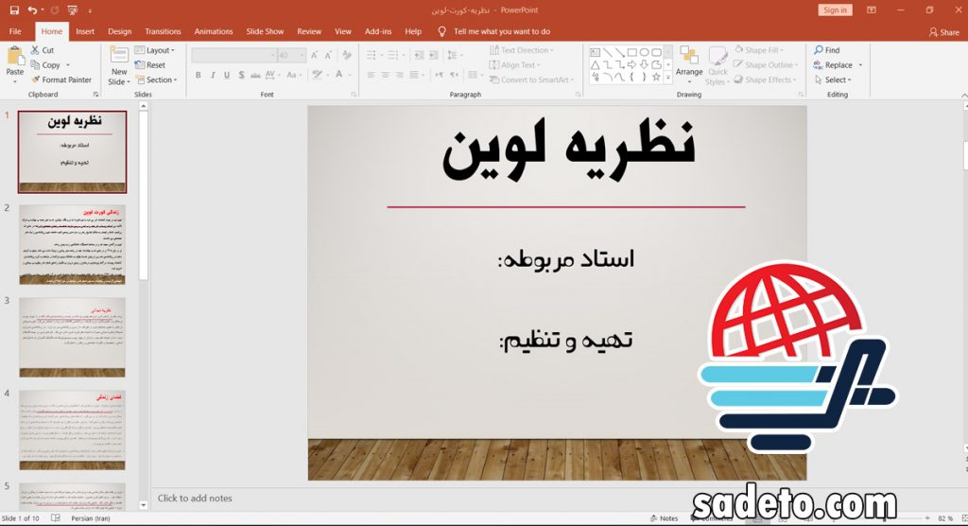This screenshot has width=968, height=526.
Task: Switch to the Insert tab
Action: point(85,31)
